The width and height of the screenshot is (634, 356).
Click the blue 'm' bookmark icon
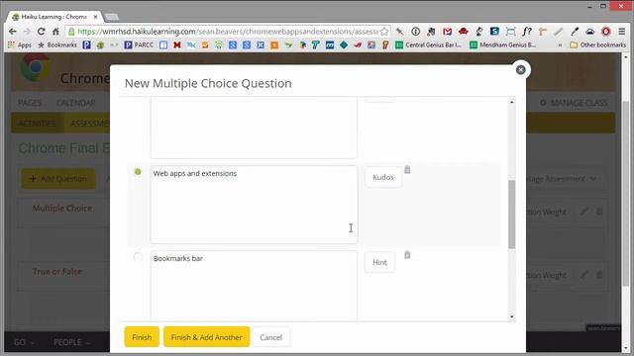(330, 44)
